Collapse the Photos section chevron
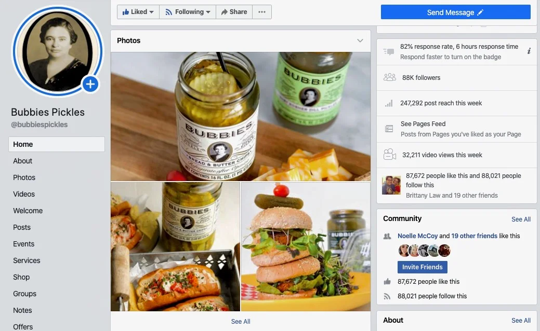This screenshot has height=331, width=540. pyautogui.click(x=360, y=40)
